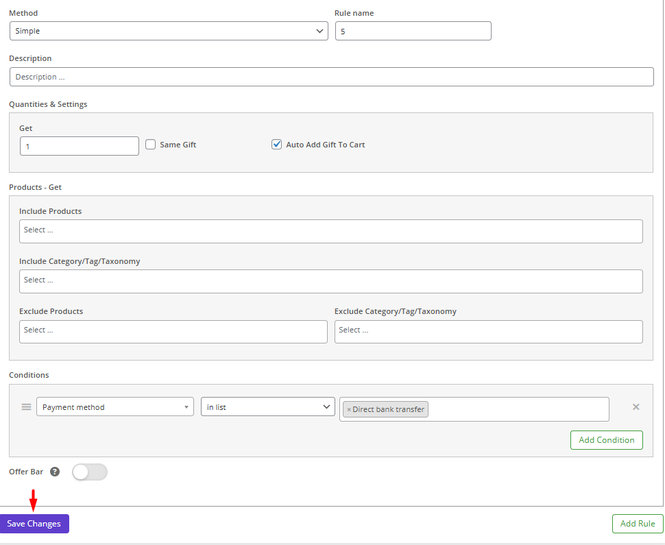Click the Exclude Products select field
The image size is (665, 545).
click(173, 331)
